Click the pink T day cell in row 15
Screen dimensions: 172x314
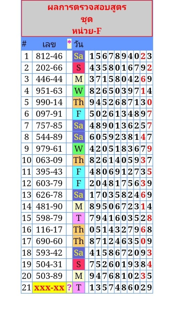[x=78, y=218]
